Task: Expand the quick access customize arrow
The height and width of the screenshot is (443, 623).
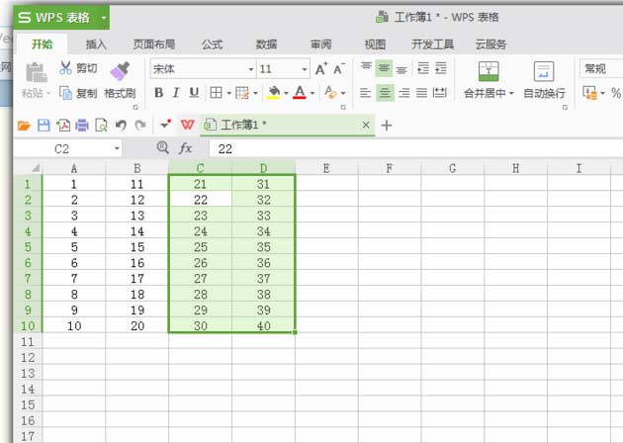Action: pos(165,125)
